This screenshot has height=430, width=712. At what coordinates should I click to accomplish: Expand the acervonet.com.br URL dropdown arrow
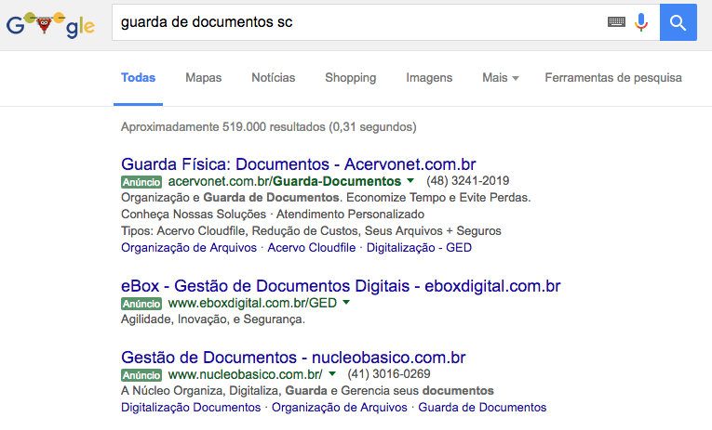click(x=410, y=181)
